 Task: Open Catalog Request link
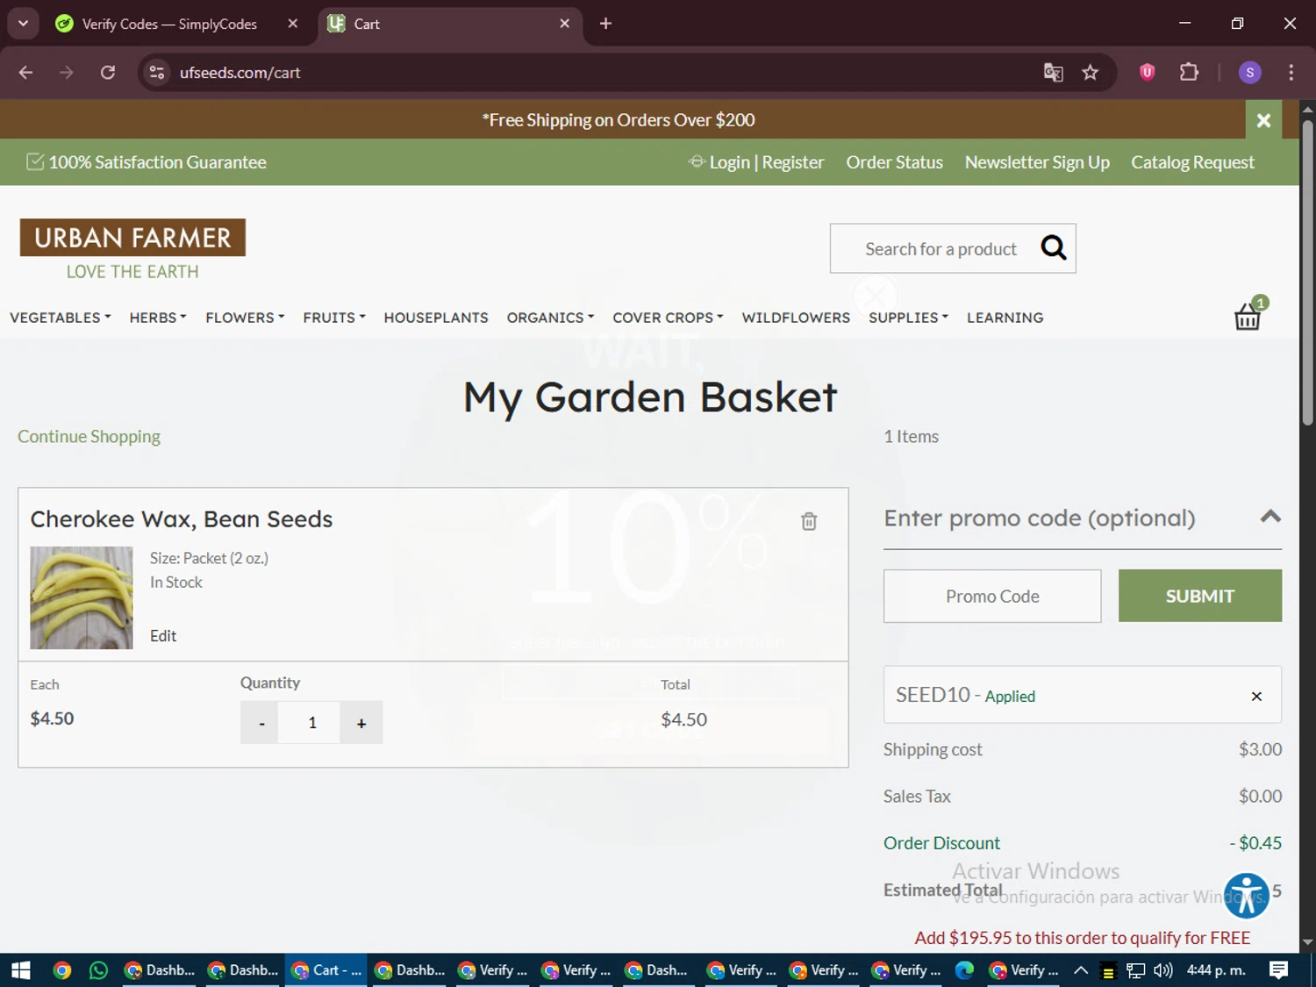tap(1192, 162)
